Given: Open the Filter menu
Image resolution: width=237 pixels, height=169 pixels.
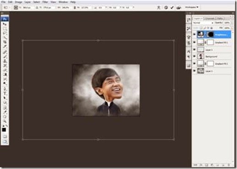Looking at the screenshot, I should [x=45, y=2].
